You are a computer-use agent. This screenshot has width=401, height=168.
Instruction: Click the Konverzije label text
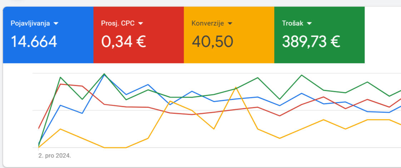coord(208,23)
